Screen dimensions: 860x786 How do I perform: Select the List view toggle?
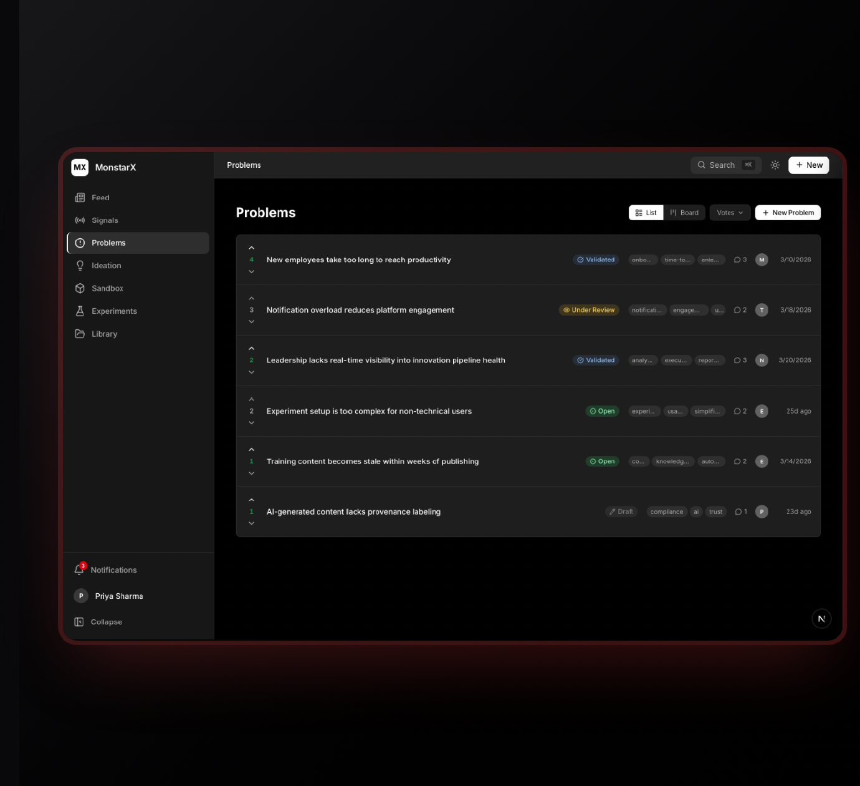click(x=646, y=213)
